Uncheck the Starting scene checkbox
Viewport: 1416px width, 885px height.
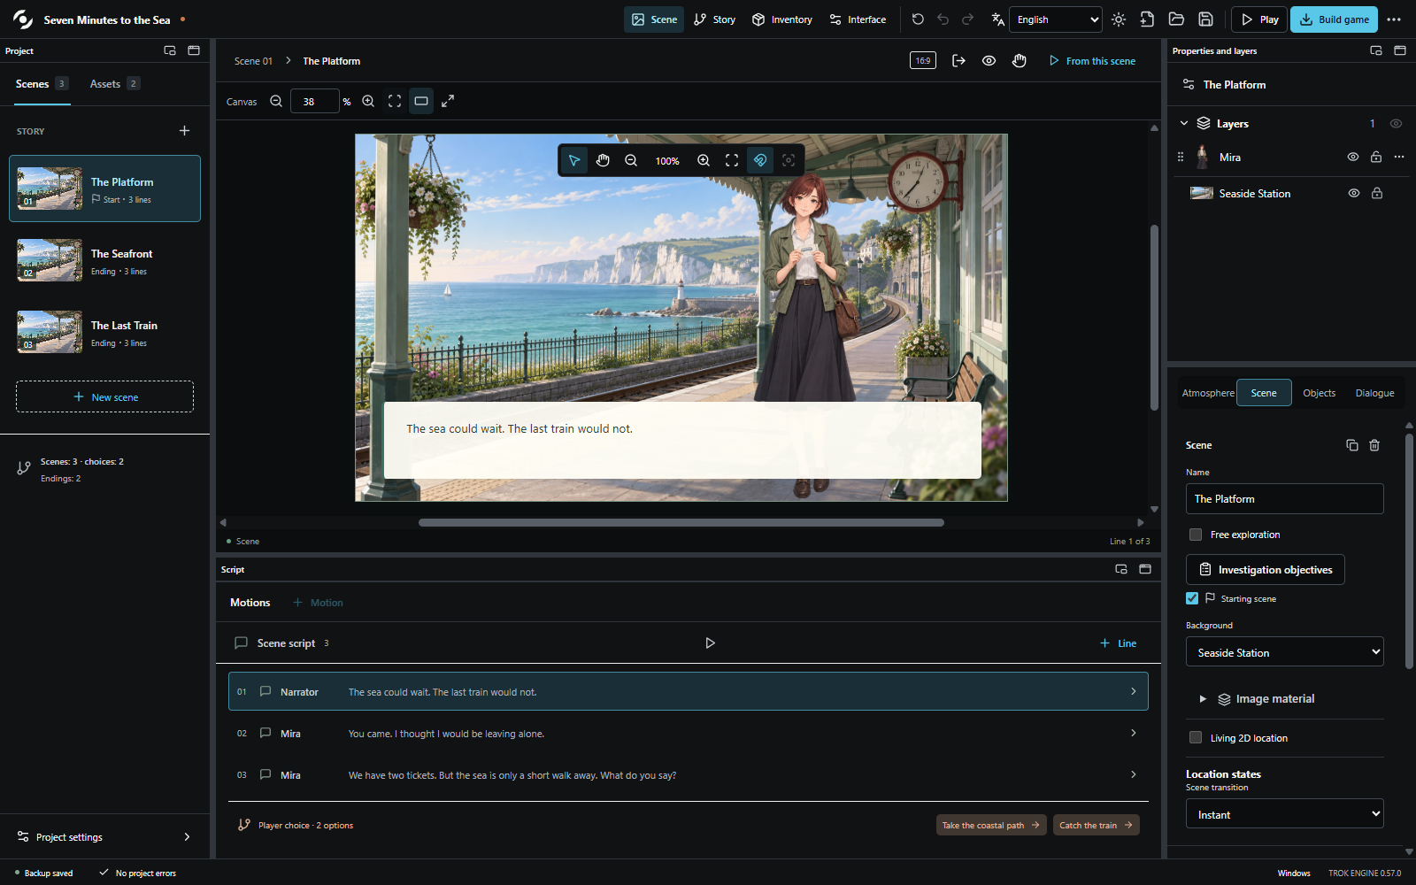click(x=1192, y=598)
